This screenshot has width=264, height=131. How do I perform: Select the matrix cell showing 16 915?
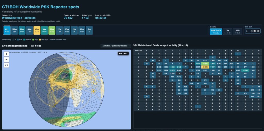point(205,64)
